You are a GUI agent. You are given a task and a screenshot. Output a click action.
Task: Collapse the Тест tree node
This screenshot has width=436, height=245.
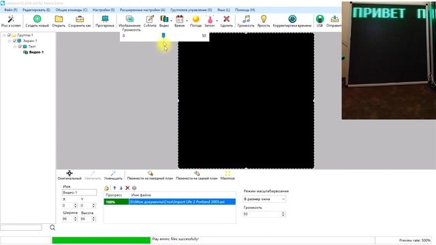pos(15,46)
